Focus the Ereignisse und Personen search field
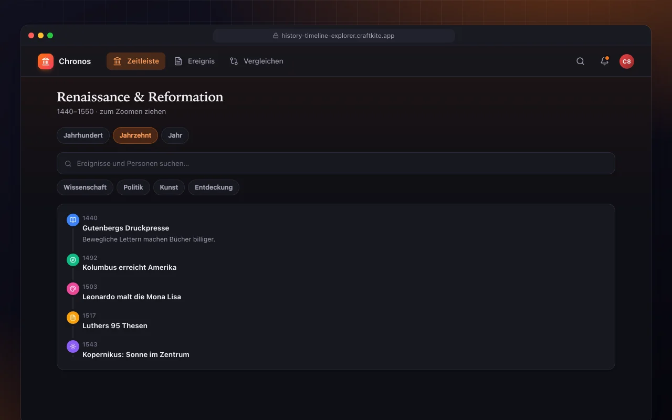The width and height of the screenshot is (672, 420). 336,163
